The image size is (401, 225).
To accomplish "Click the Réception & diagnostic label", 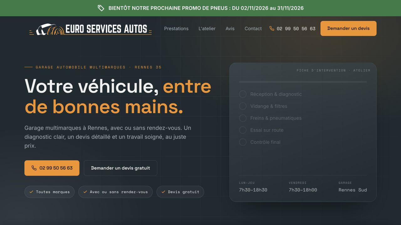I will click(276, 94).
